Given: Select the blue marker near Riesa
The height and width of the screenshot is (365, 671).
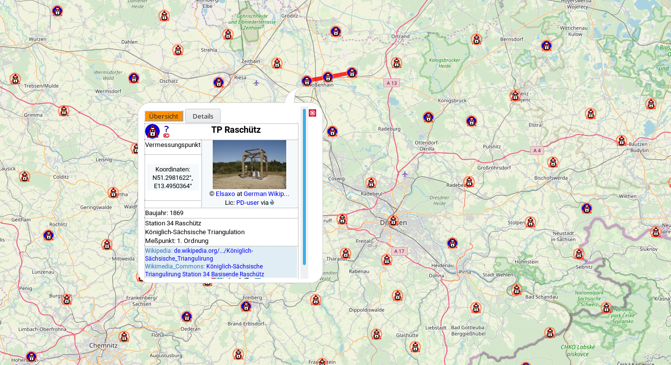Looking at the screenshot, I should (219, 82).
